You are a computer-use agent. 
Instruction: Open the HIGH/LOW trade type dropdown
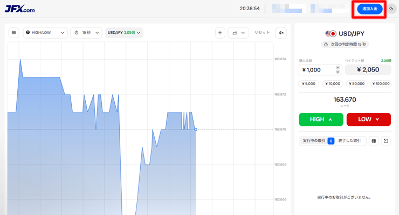pyautogui.click(x=45, y=33)
